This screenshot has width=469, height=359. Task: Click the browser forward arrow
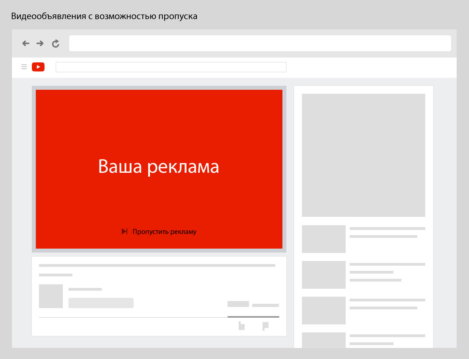click(40, 43)
